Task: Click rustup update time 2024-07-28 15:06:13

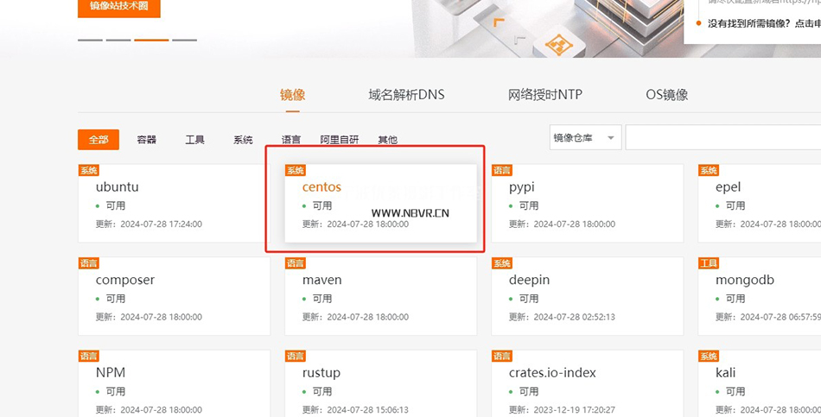Action: (x=367, y=410)
